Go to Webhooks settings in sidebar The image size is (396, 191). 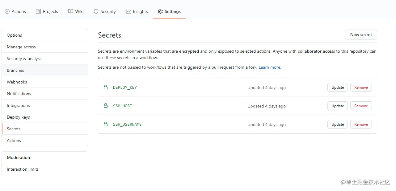17,82
